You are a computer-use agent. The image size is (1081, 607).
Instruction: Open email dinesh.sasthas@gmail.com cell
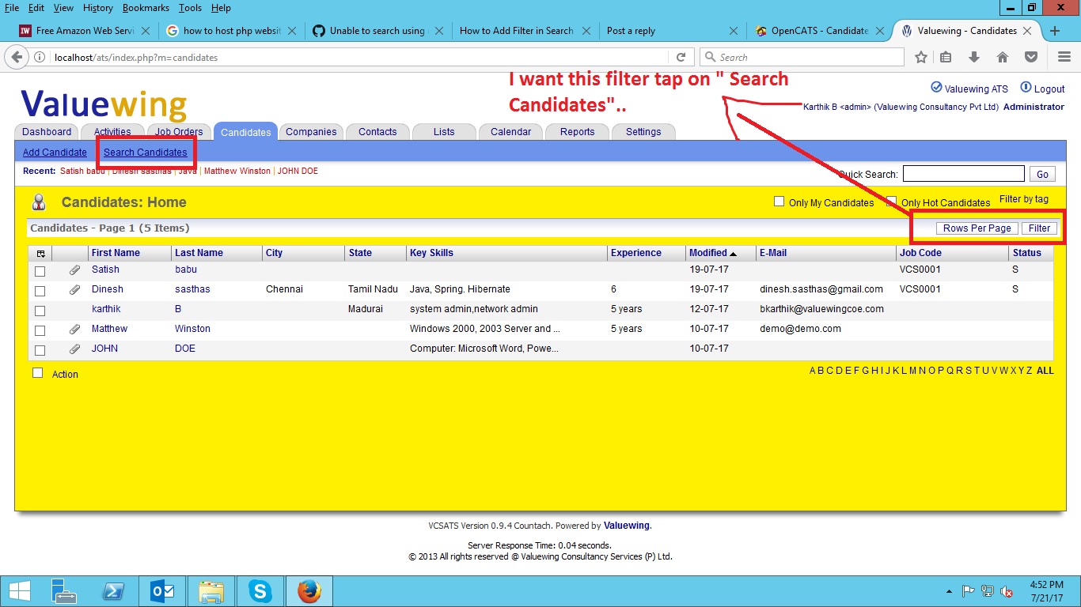coord(821,289)
